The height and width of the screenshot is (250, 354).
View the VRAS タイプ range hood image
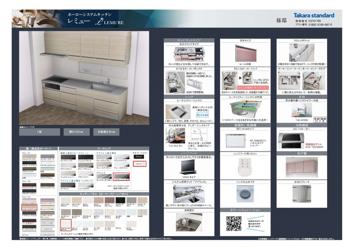[189, 167]
